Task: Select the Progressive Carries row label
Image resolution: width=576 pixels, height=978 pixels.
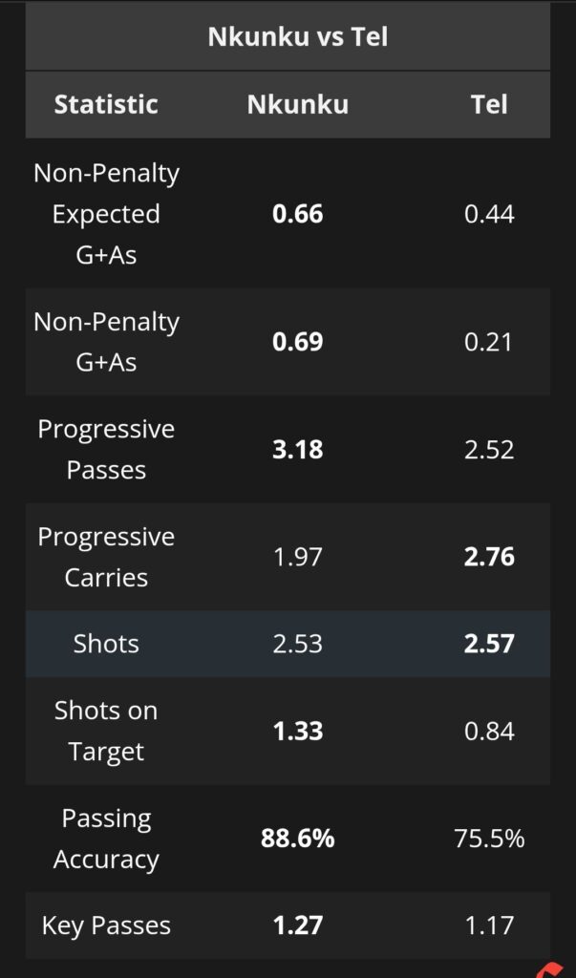Action: [x=106, y=557]
